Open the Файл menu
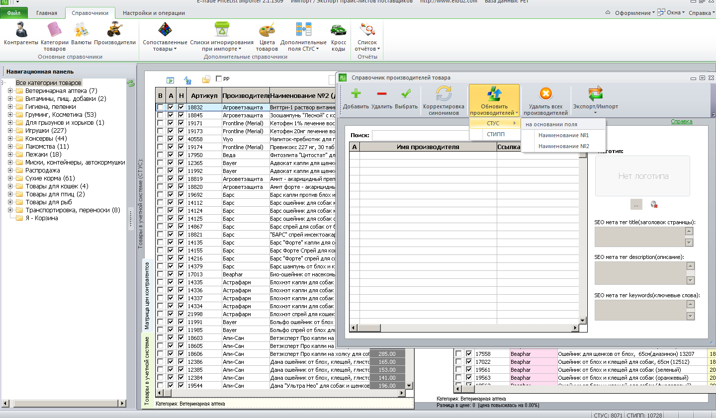 [14, 13]
